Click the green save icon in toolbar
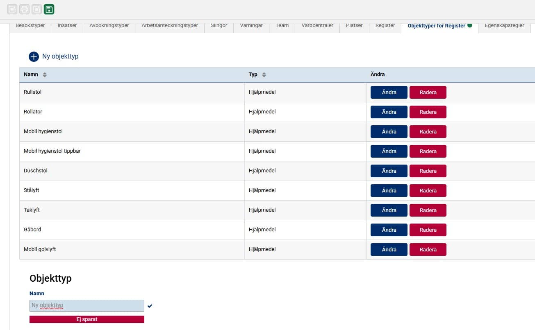The width and height of the screenshot is (535, 330). click(x=49, y=9)
